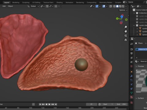This screenshot has height=110, width=147.
Task: Click the Scene pin icon
Action: (144, 2)
